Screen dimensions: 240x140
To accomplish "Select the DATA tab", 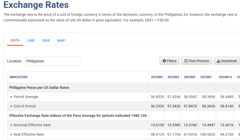I will point(15,40).
